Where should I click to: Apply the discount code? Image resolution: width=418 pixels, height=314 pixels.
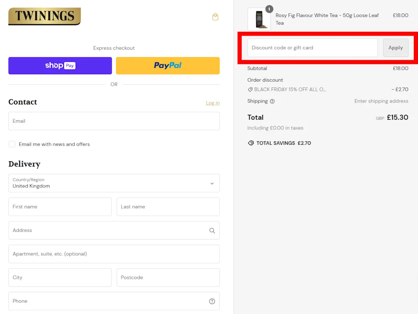point(395,48)
